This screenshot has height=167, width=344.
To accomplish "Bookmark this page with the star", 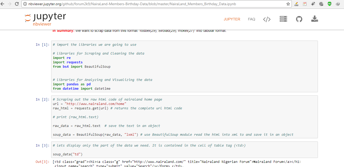I will pyautogui.click(x=288, y=4).
